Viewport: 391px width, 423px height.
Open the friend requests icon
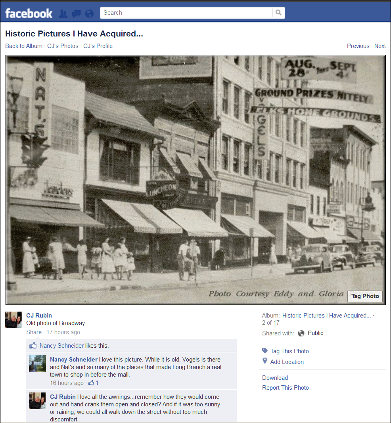(63, 13)
